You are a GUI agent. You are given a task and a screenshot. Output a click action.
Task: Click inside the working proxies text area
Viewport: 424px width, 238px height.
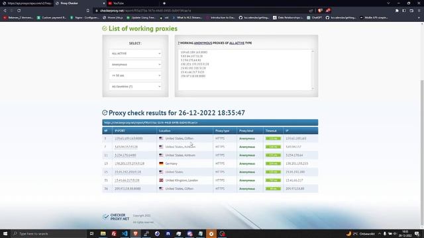point(244,70)
